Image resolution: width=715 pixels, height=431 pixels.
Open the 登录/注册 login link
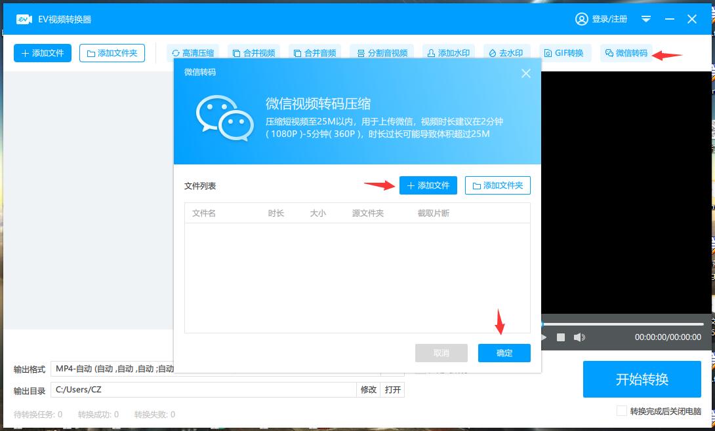point(602,19)
